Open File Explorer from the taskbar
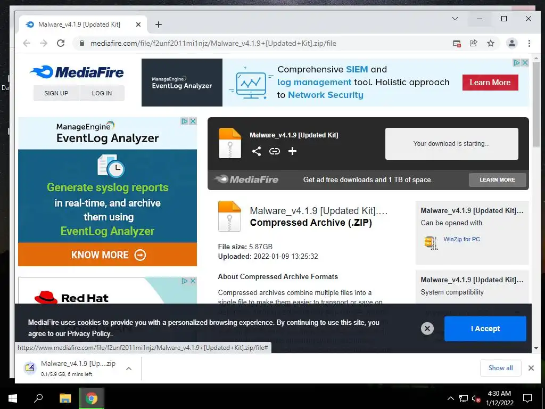Screen dimensions: 545x409 [x=65, y=398]
